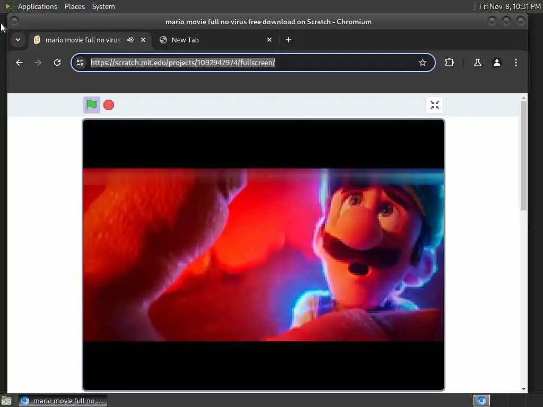Mute the tab via speaker icon
The width and height of the screenshot is (543, 407).
click(x=130, y=40)
